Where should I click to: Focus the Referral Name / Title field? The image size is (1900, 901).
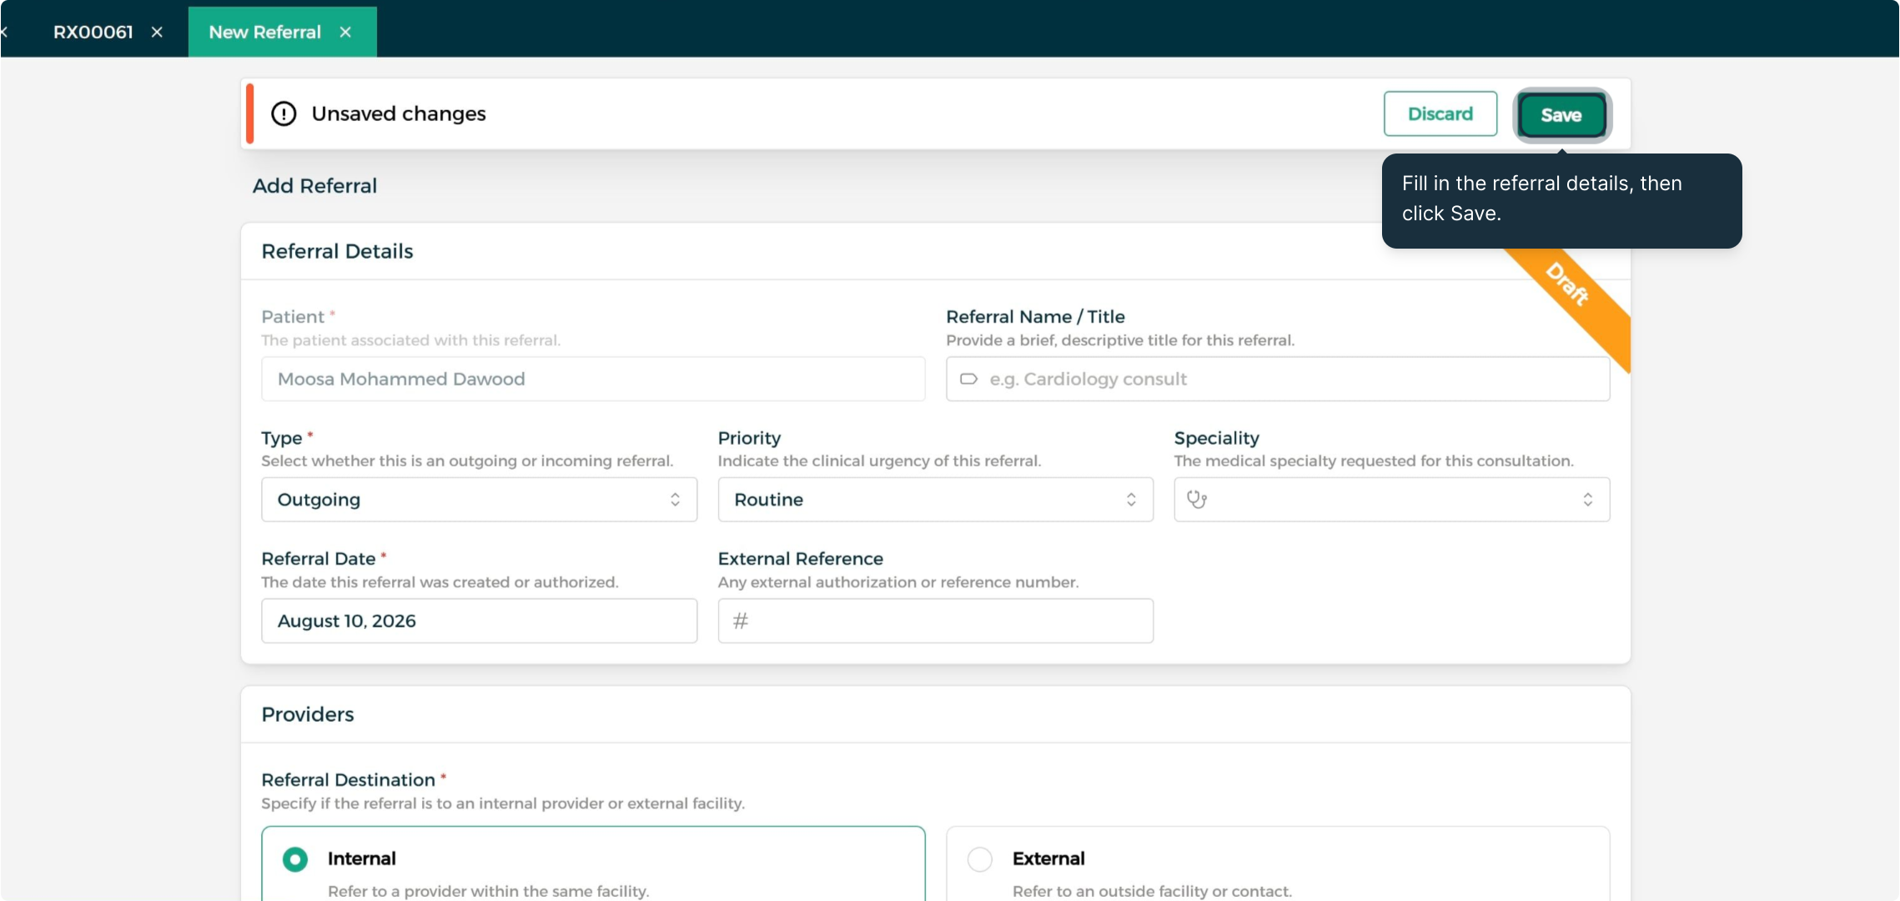(x=1278, y=379)
